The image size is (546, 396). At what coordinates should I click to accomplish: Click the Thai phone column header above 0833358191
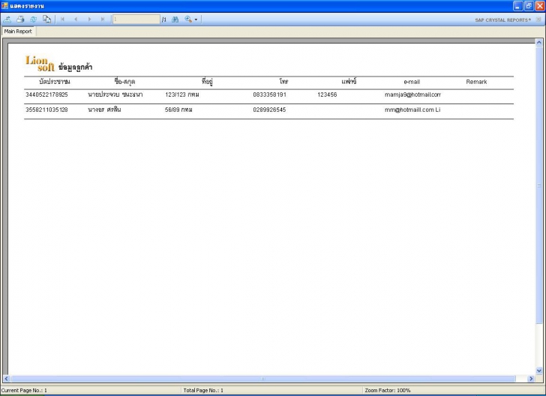coord(283,82)
